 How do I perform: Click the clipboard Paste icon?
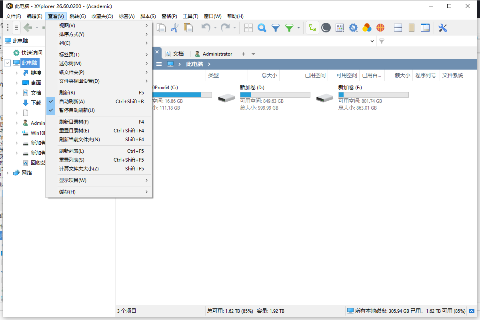coord(188,28)
